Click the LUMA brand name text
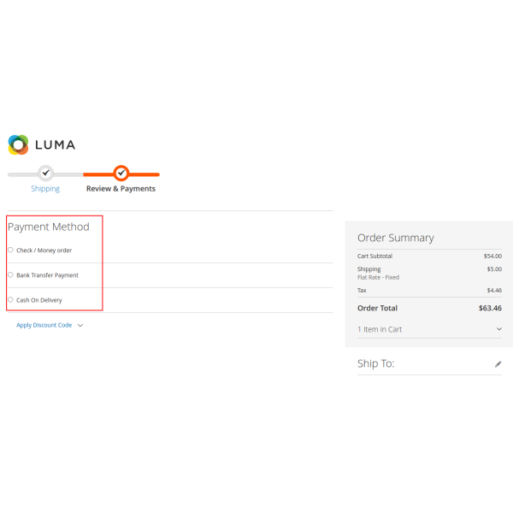The width and height of the screenshot is (513, 513). click(x=55, y=144)
